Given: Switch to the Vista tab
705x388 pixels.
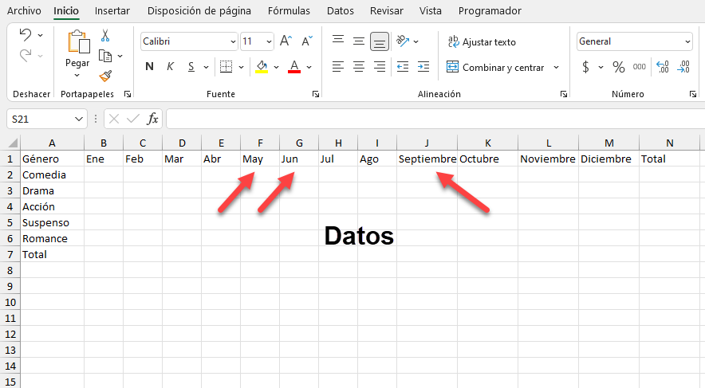Looking at the screenshot, I should (x=431, y=11).
